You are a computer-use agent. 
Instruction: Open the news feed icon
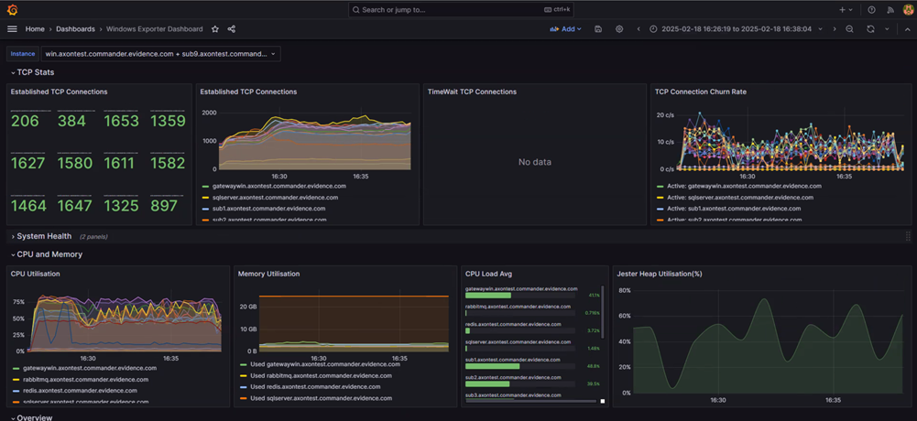point(890,9)
